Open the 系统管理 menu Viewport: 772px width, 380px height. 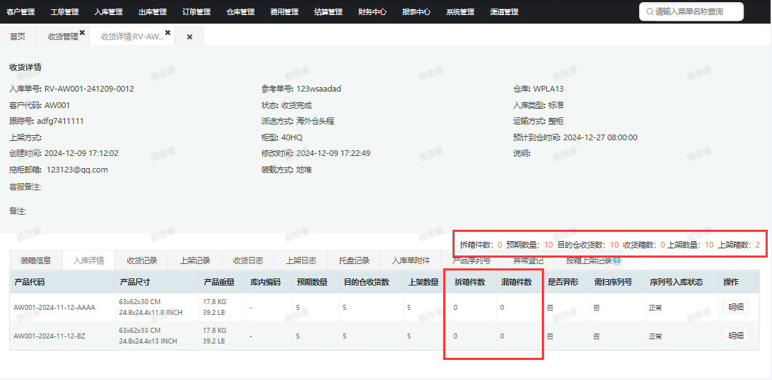tap(460, 12)
